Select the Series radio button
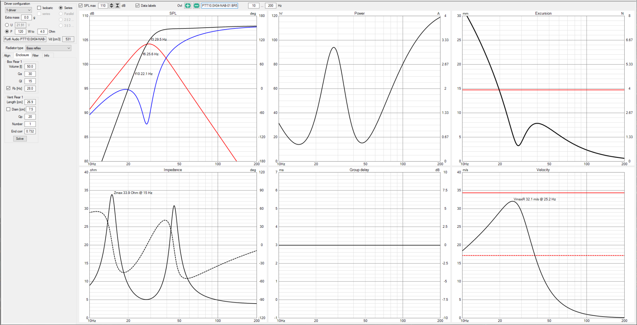Viewport: 637px width, 325px height. [x=61, y=8]
